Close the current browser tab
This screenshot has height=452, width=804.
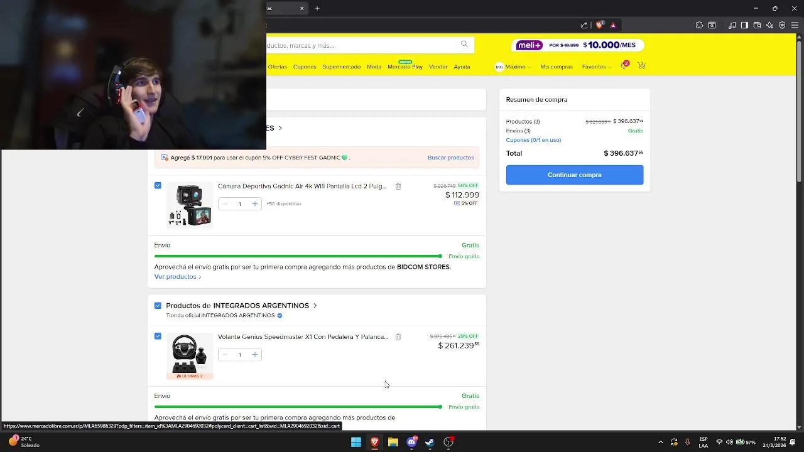tap(301, 8)
